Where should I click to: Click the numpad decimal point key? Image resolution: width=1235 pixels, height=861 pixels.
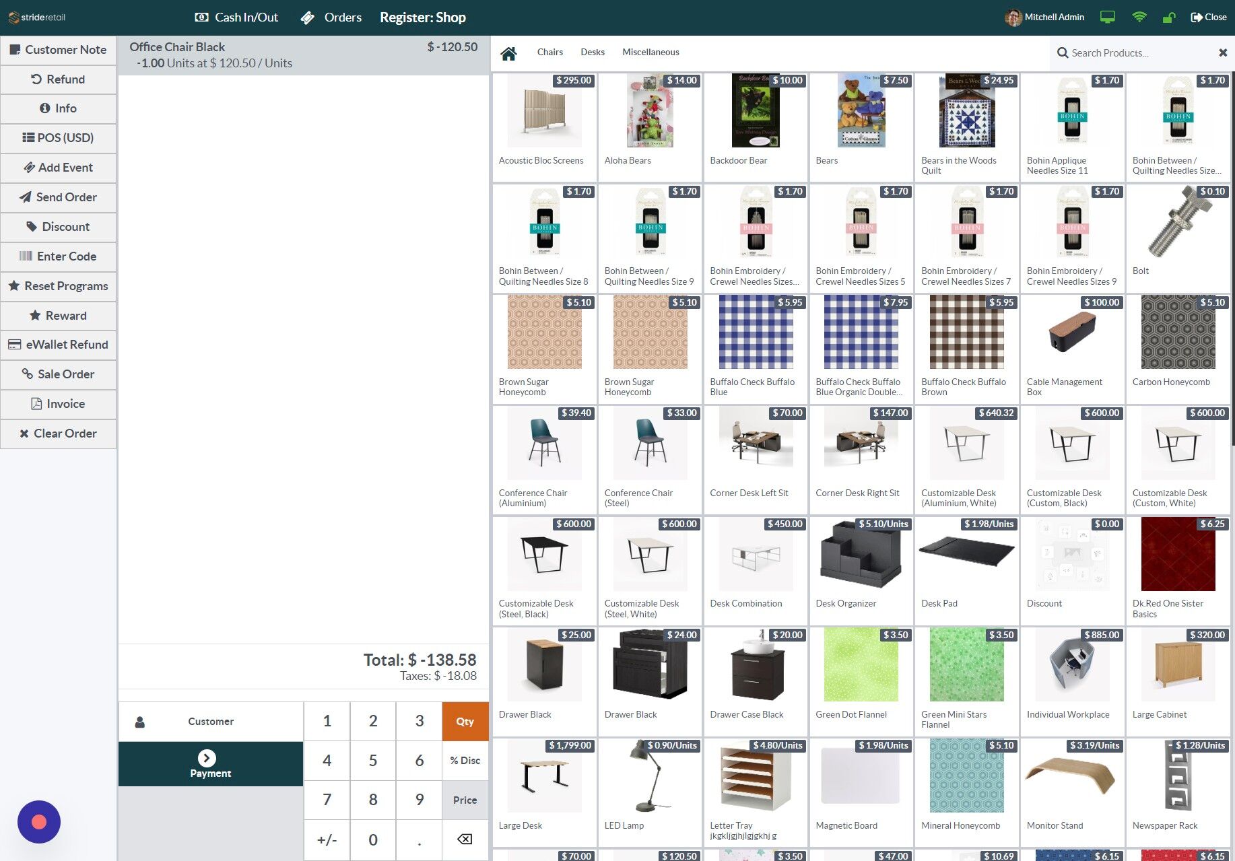point(419,839)
